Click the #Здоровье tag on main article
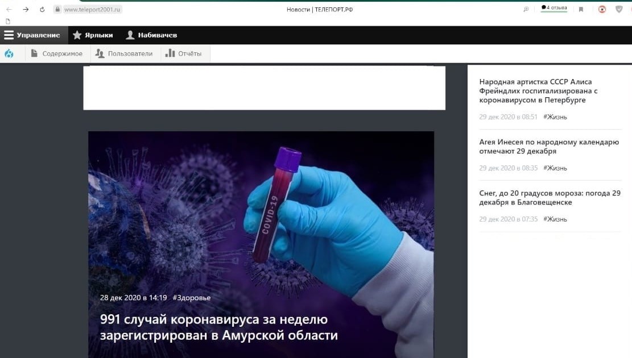The height and width of the screenshot is (358, 632). pos(191,298)
